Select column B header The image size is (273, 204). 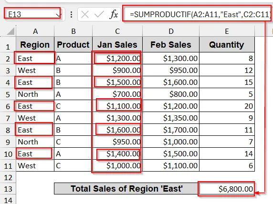(73, 31)
